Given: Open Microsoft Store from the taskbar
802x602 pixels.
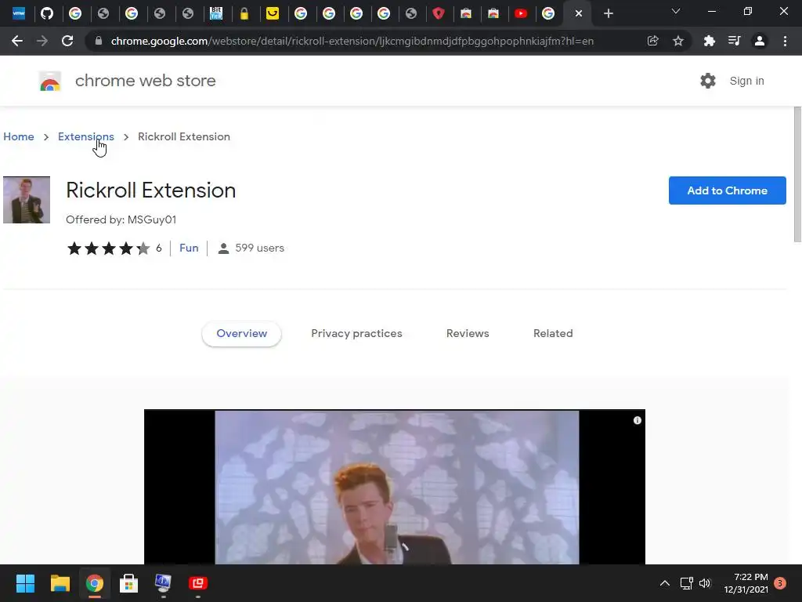Looking at the screenshot, I should click(x=129, y=583).
